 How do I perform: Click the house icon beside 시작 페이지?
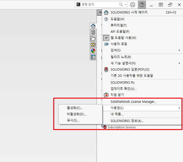click(106, 12)
